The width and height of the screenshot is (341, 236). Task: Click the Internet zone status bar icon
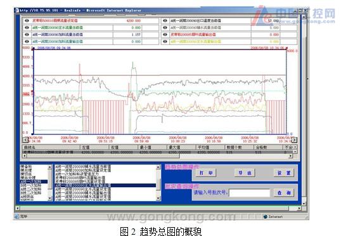click(265, 216)
